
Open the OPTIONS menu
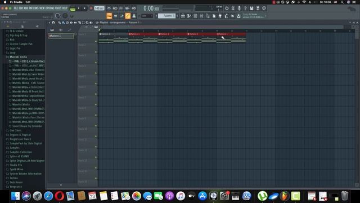(x=49, y=8)
